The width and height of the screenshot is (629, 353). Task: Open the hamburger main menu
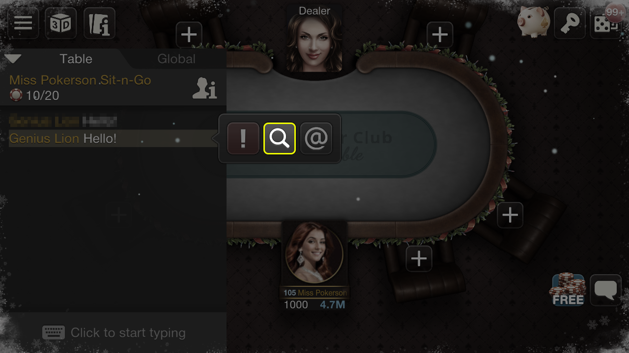23,23
